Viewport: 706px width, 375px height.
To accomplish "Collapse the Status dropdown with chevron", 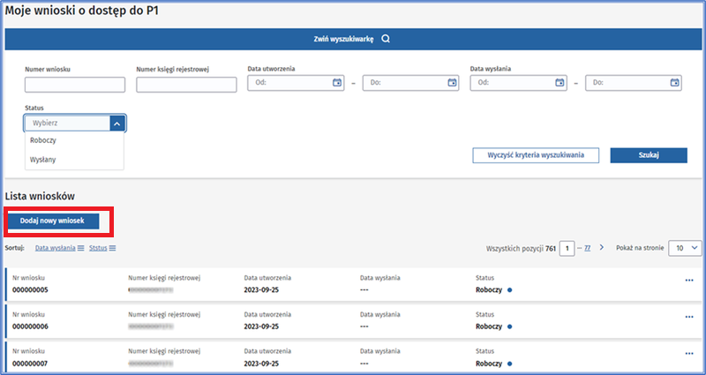I will [117, 124].
